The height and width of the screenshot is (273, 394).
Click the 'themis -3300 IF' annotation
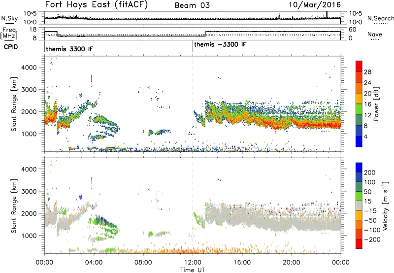pos(220,44)
